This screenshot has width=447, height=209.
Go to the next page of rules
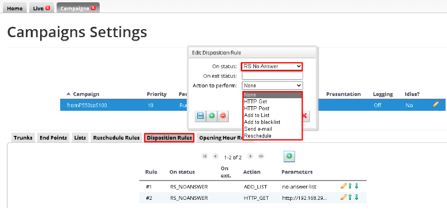pyautogui.click(x=250, y=156)
